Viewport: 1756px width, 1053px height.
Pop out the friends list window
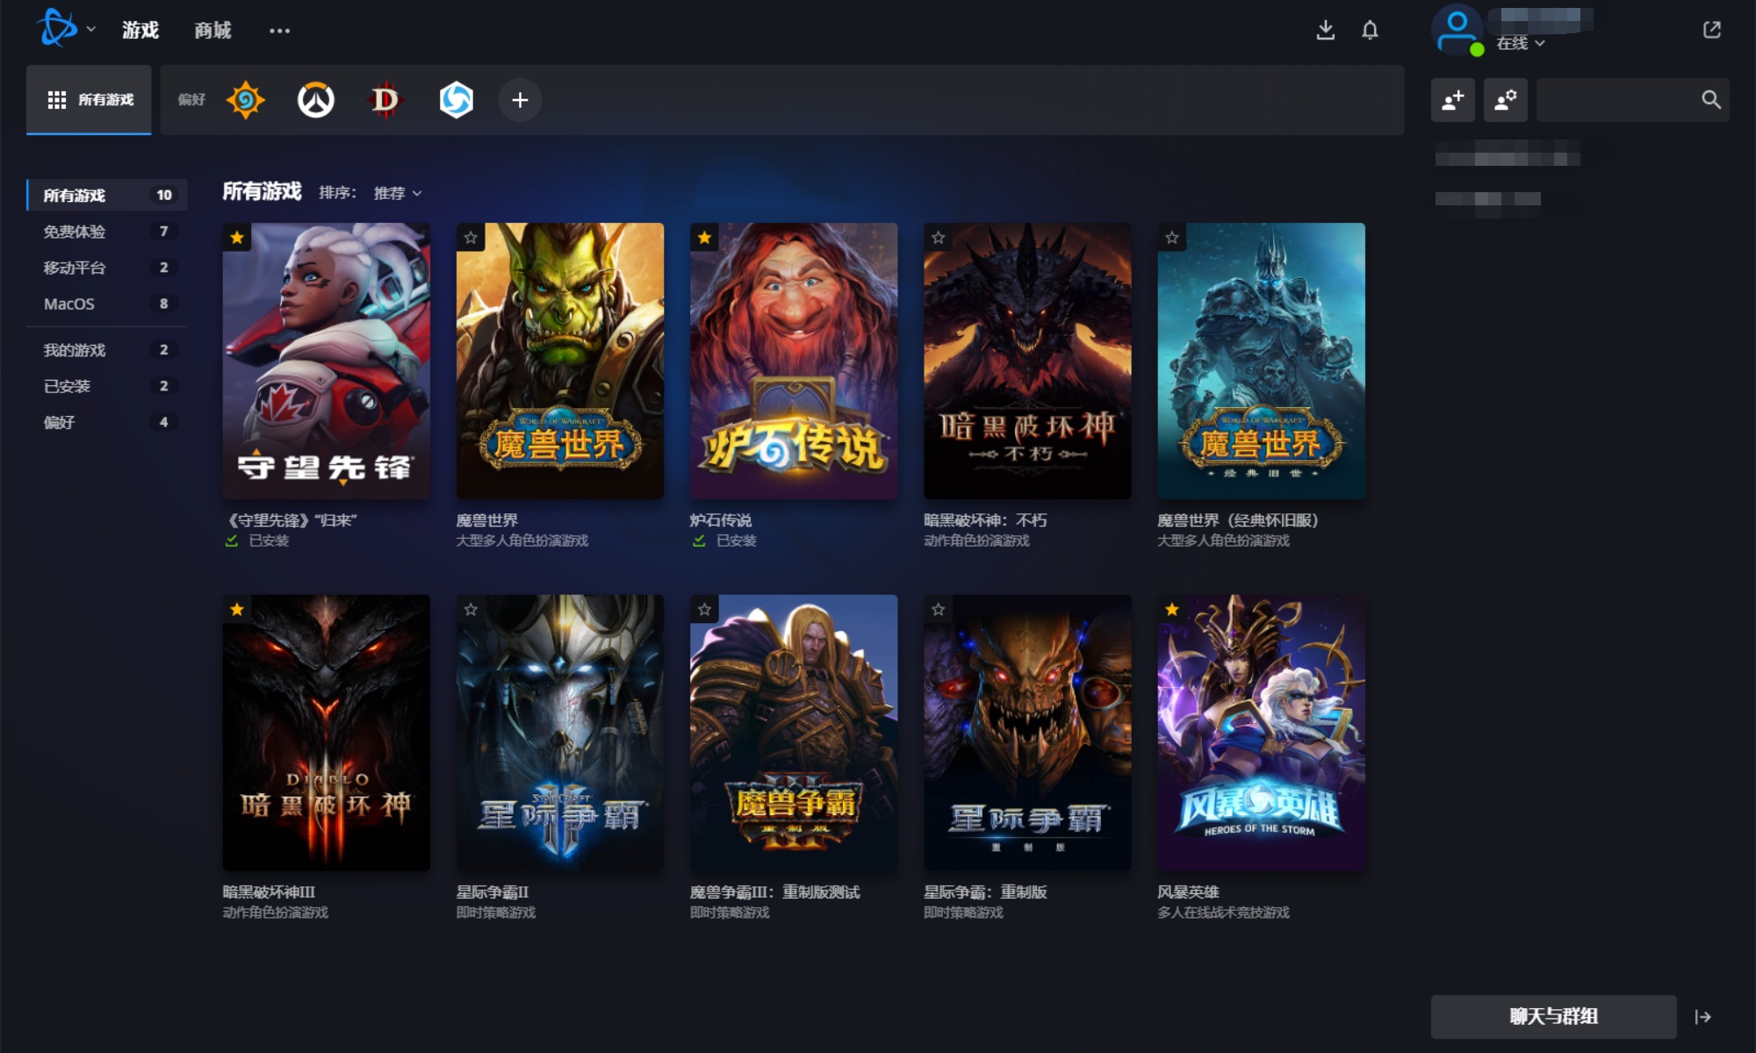coord(1711,30)
